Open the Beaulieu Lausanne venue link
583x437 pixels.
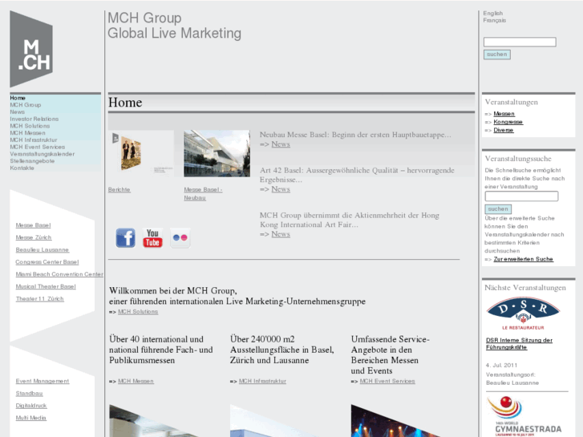[x=43, y=250]
